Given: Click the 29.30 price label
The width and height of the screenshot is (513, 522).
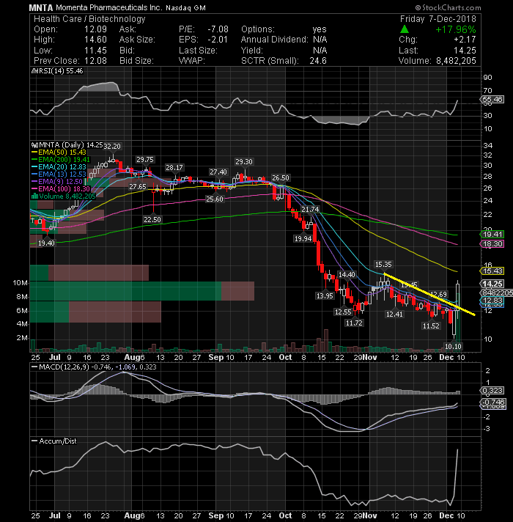Looking at the screenshot, I should pos(244,161).
